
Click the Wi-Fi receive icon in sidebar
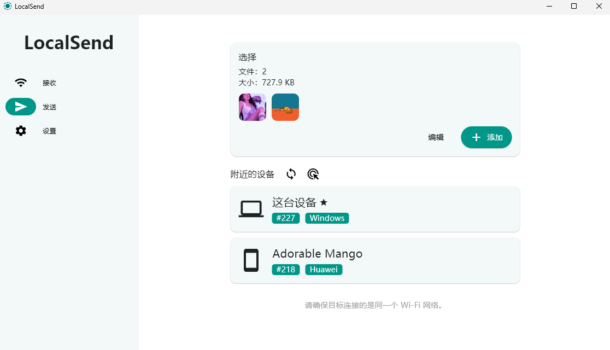pos(21,83)
